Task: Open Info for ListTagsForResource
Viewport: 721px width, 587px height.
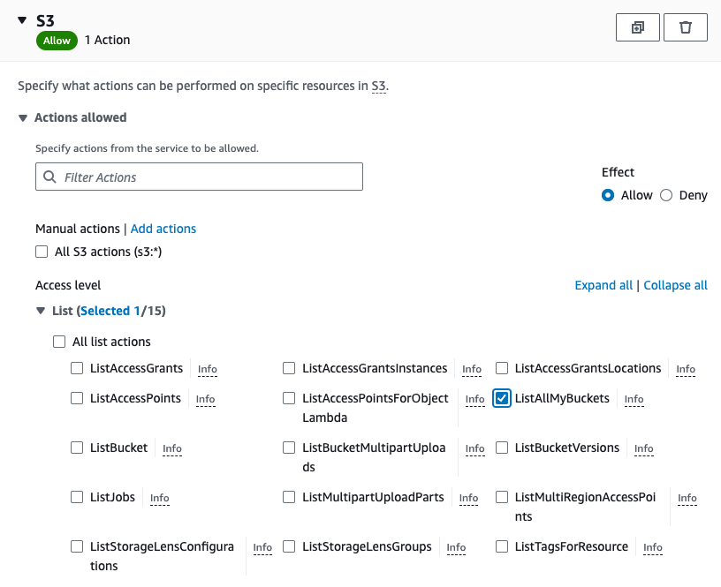Action: (x=652, y=547)
